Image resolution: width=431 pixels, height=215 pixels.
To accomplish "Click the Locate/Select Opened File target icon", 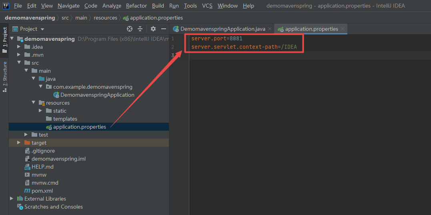I will (x=130, y=29).
